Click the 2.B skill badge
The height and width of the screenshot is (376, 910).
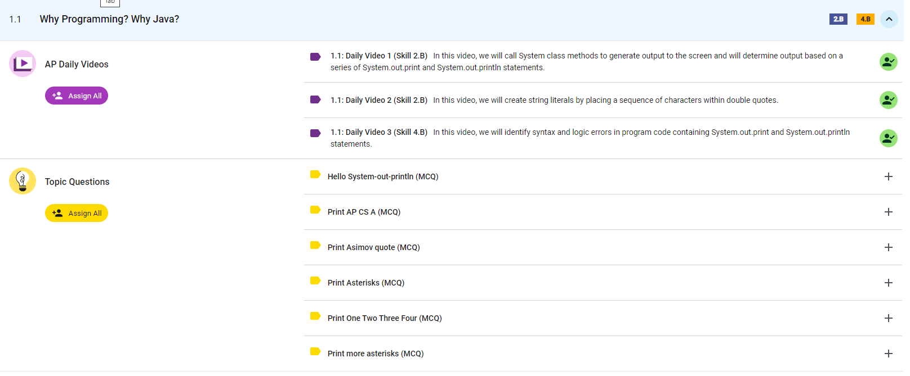point(838,19)
